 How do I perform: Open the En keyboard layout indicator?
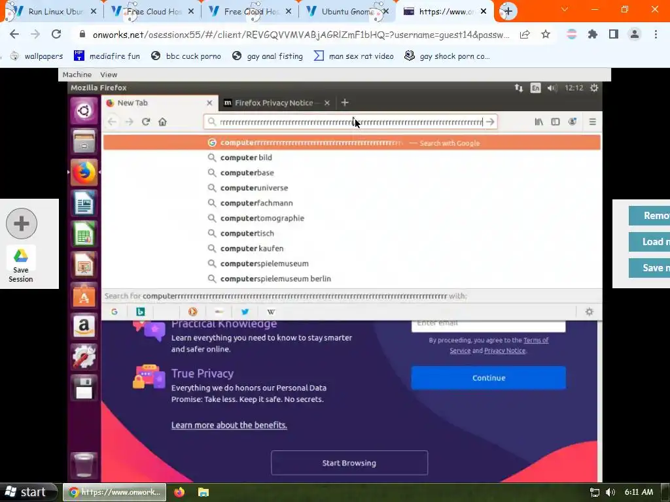(535, 88)
